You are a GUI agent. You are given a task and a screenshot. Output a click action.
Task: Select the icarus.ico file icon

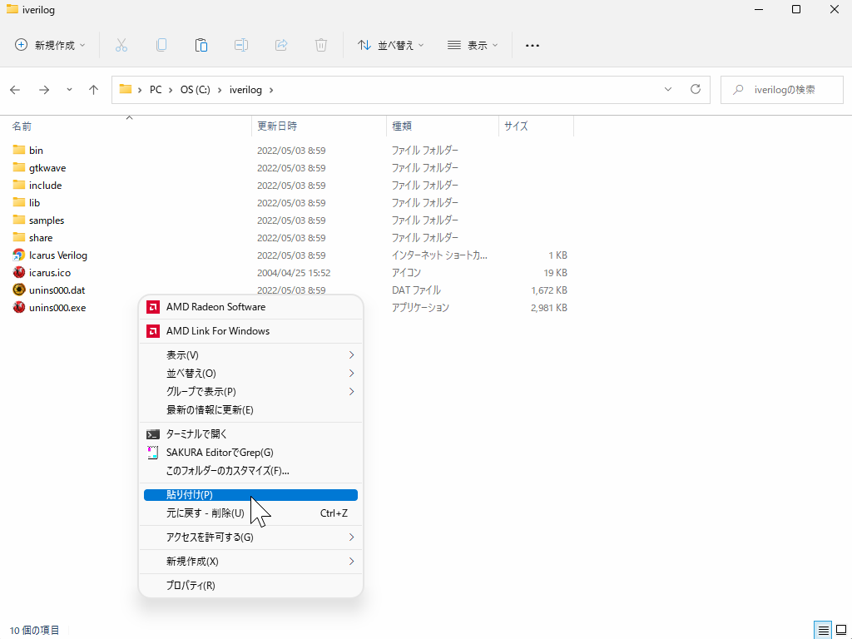(19, 272)
